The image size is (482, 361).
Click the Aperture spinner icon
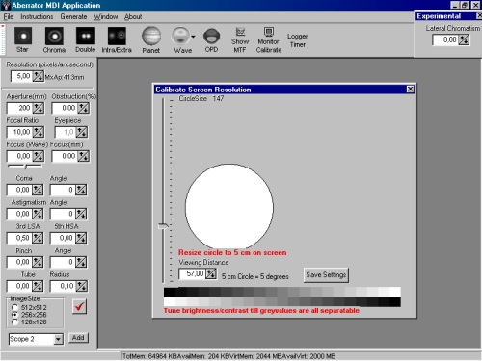(x=39, y=108)
